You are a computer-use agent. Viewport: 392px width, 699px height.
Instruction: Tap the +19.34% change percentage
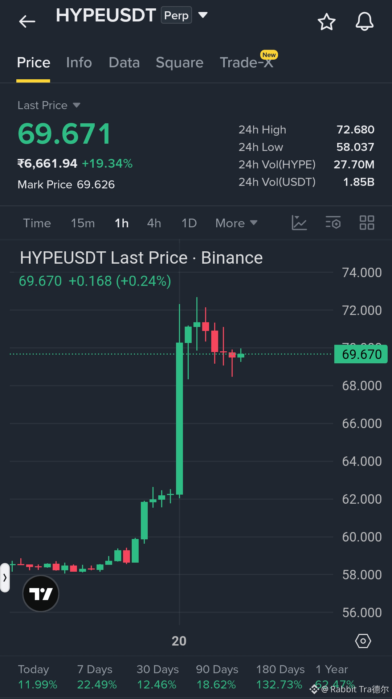107,163
